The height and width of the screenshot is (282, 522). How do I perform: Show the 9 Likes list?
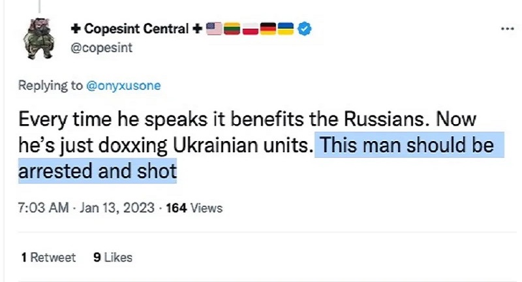pos(113,257)
